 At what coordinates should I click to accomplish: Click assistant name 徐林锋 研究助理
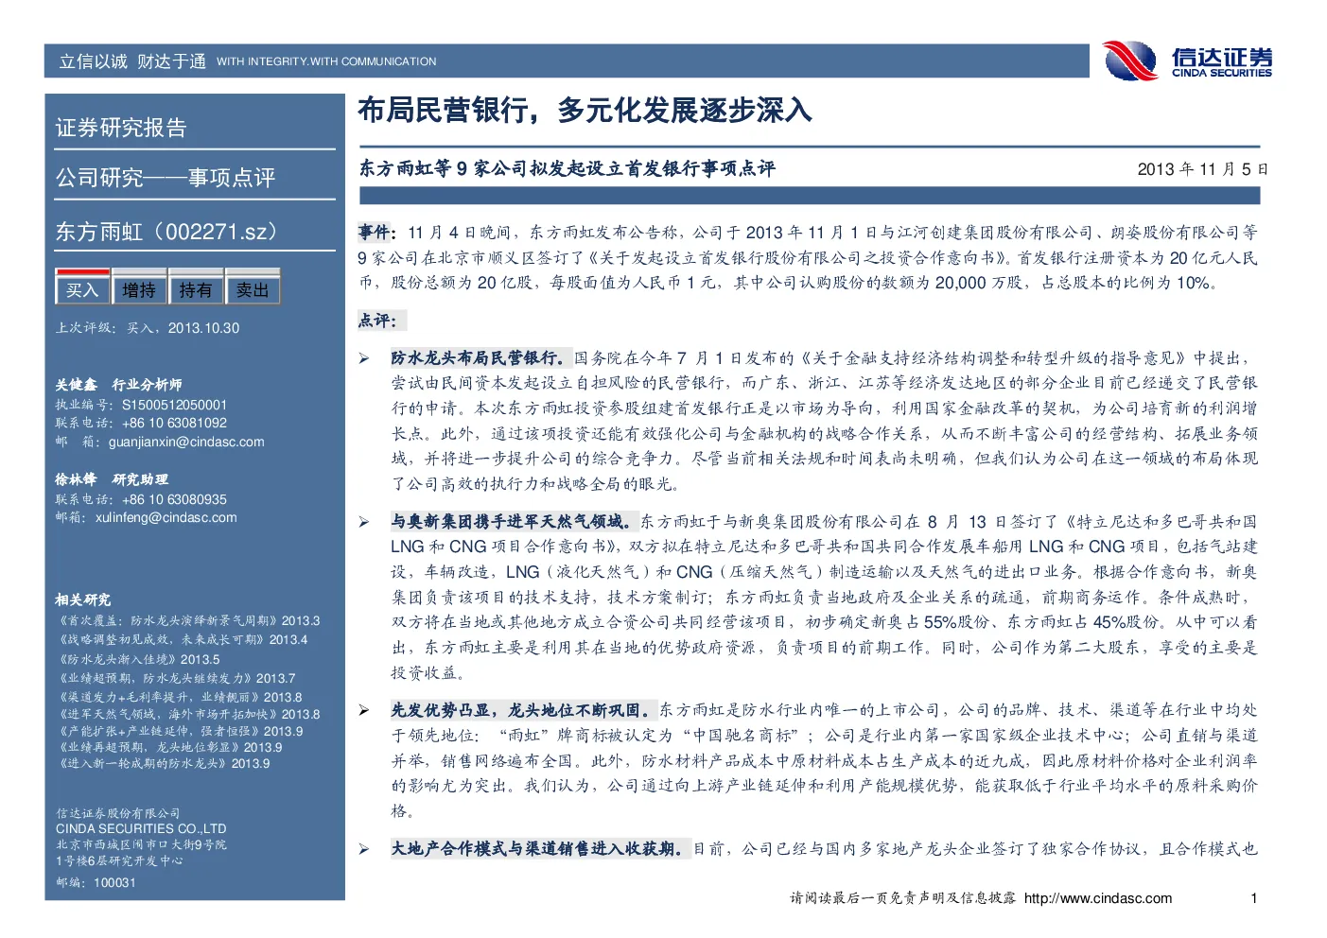pyautogui.click(x=112, y=479)
